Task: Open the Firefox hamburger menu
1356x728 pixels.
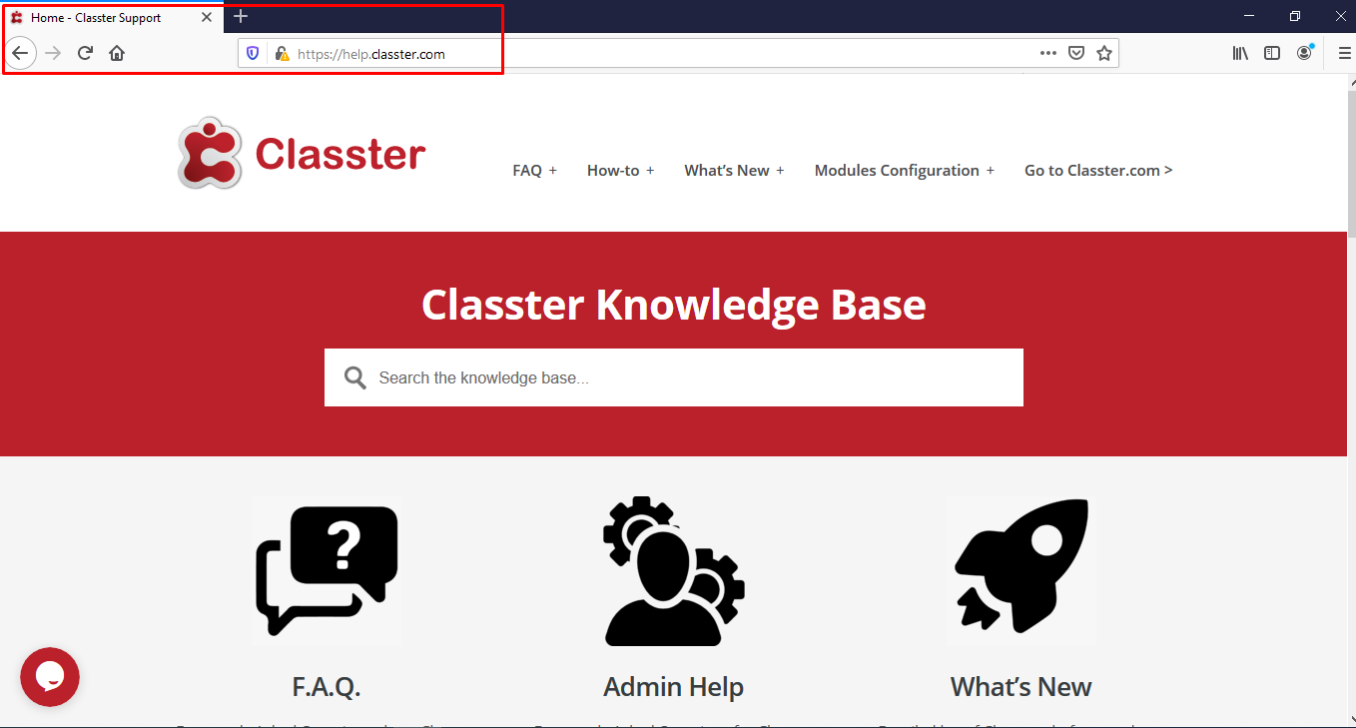Action: coord(1344,54)
